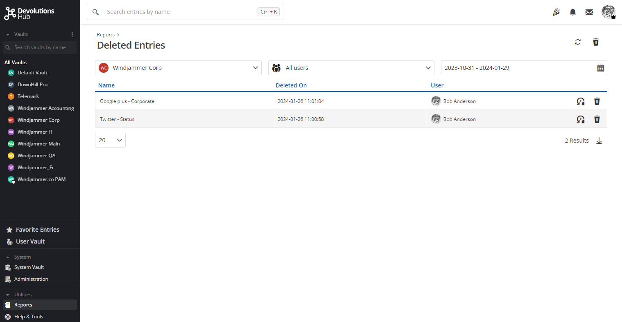
Task: Open the what's new party icon
Action: click(x=556, y=12)
